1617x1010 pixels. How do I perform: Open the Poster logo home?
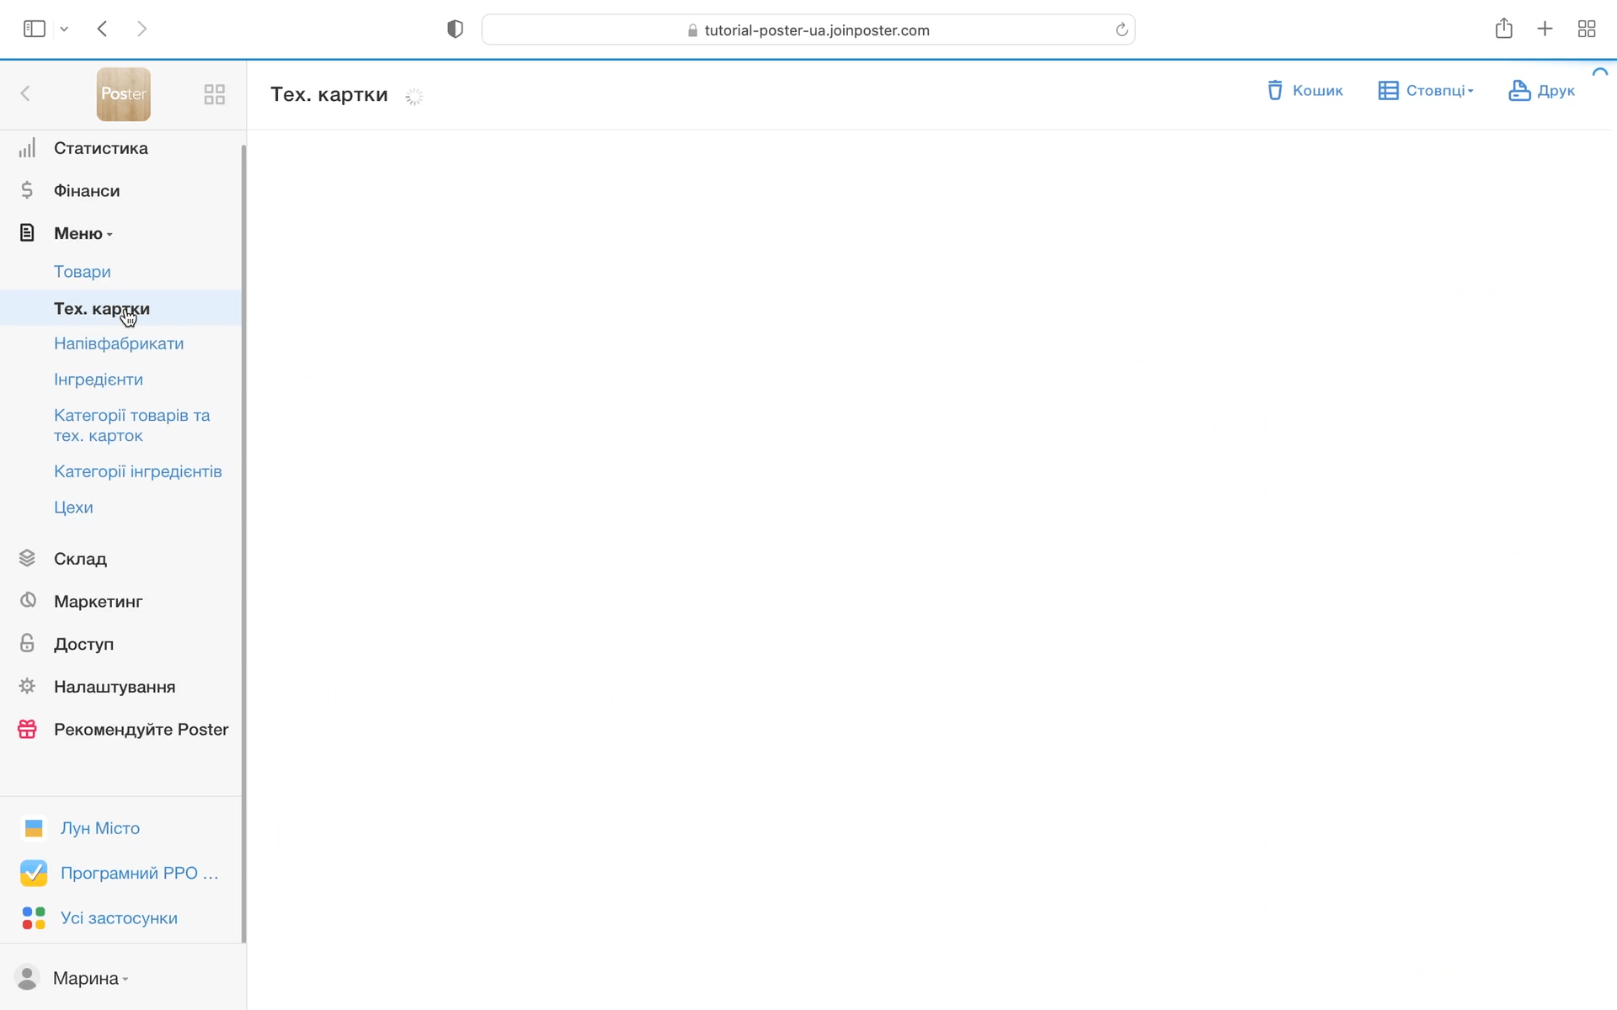pyautogui.click(x=124, y=94)
